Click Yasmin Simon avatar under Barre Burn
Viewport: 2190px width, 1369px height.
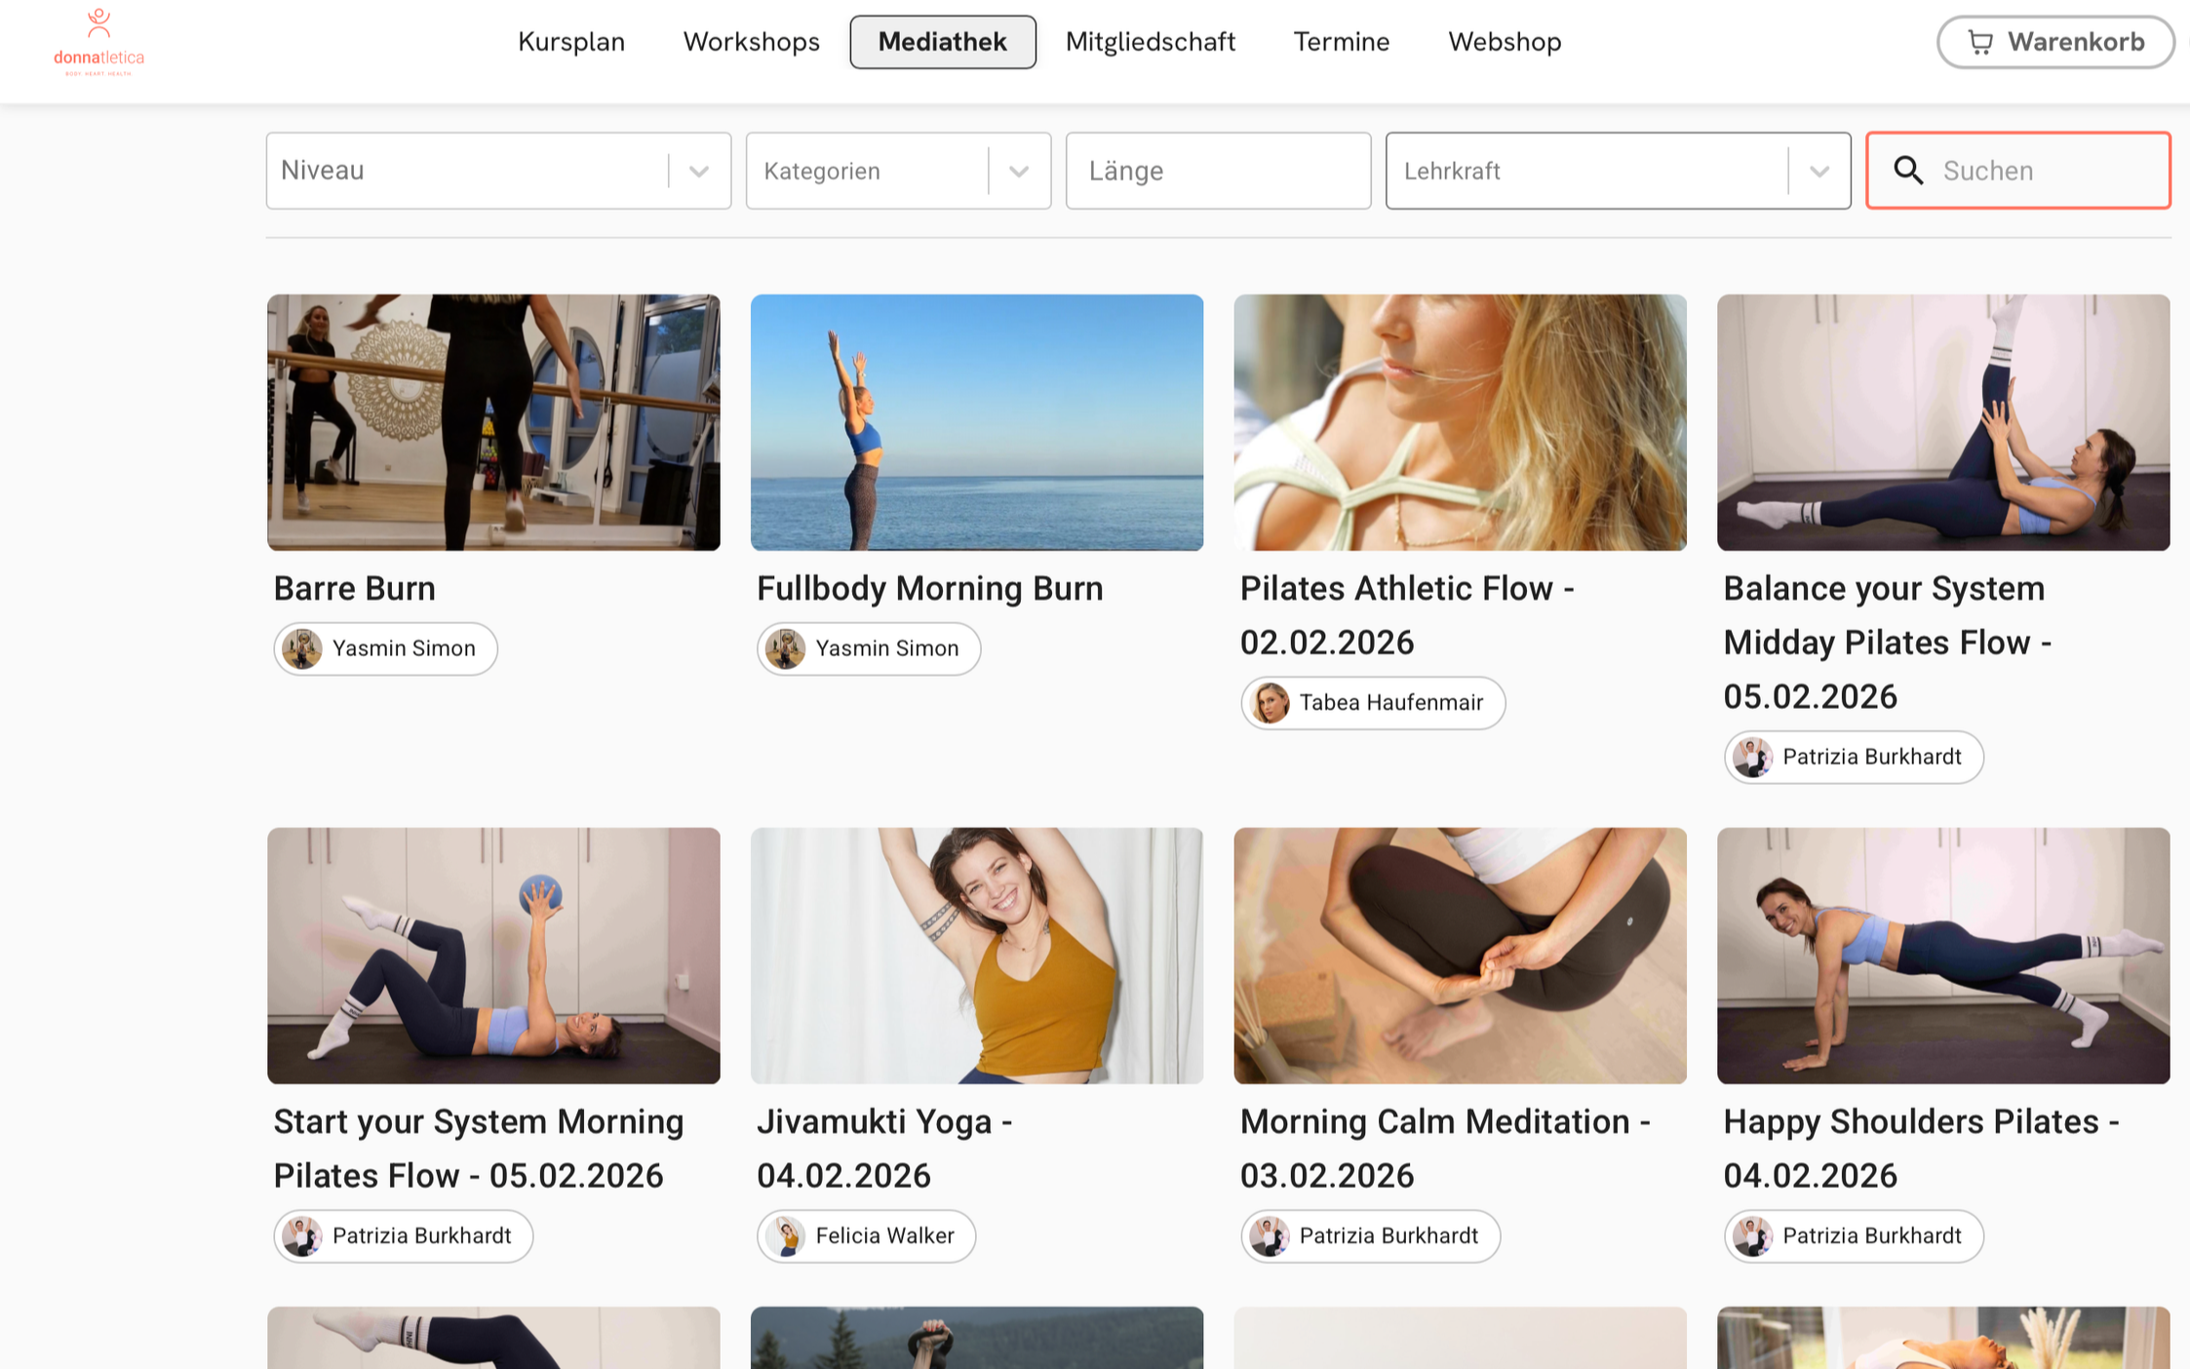click(x=302, y=648)
